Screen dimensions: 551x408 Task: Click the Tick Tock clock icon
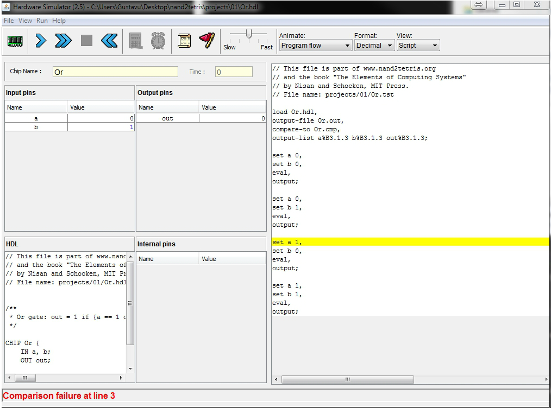[x=158, y=41]
